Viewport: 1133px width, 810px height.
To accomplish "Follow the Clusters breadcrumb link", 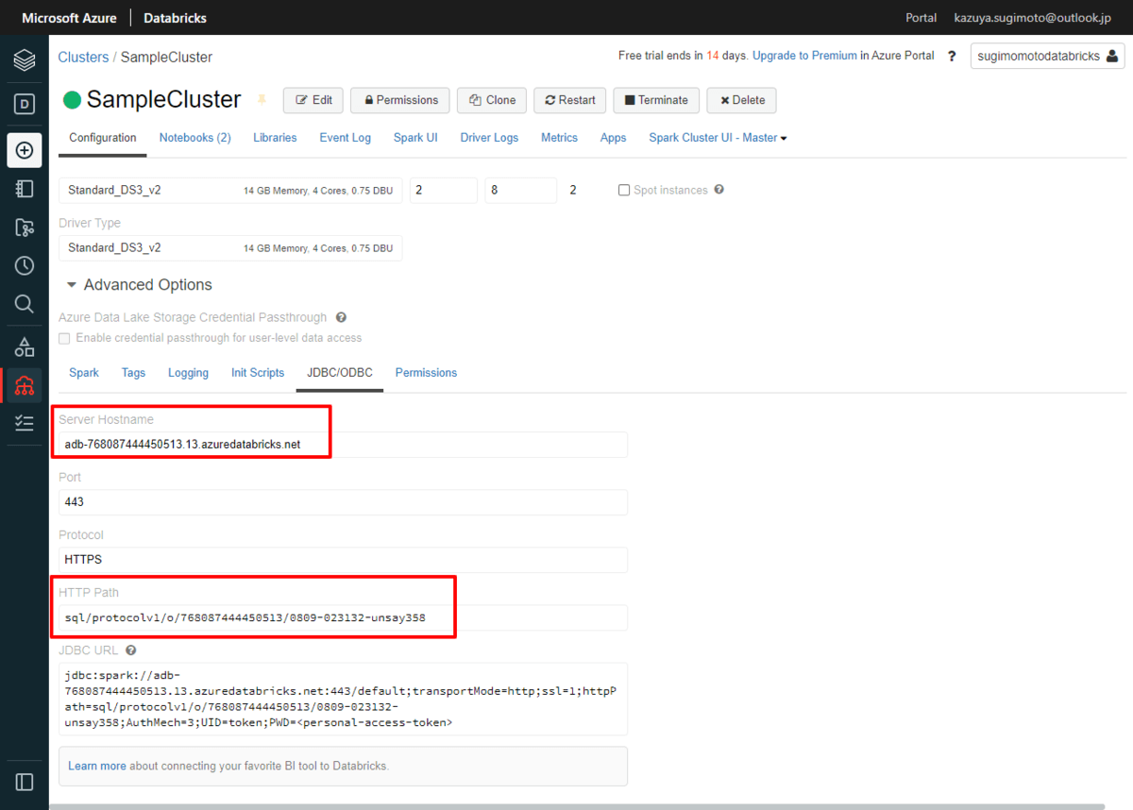I will tap(83, 58).
